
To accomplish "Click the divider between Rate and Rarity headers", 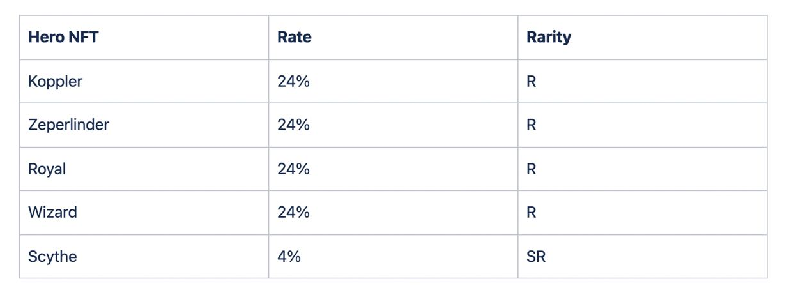I will point(517,38).
